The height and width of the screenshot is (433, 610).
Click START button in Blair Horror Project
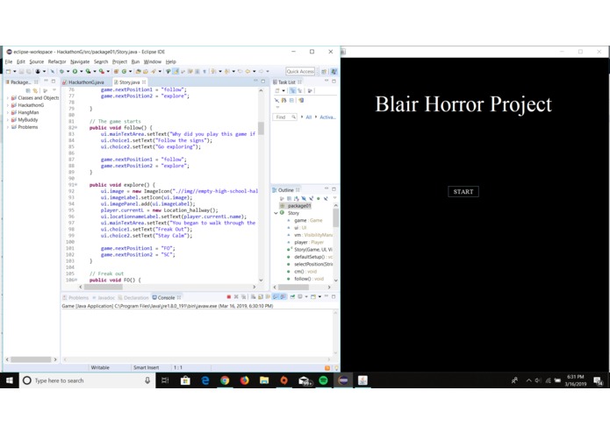(463, 192)
